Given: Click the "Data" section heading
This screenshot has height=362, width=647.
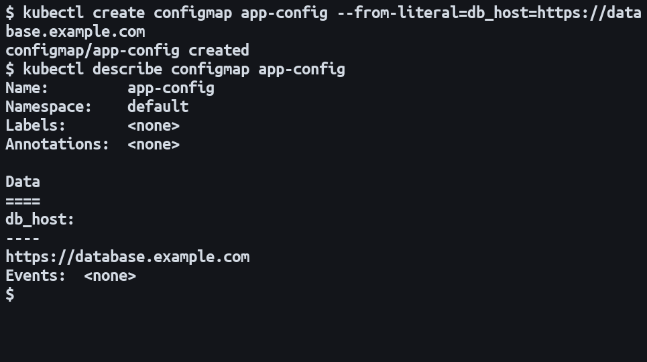Looking at the screenshot, I should pyautogui.click(x=23, y=182).
